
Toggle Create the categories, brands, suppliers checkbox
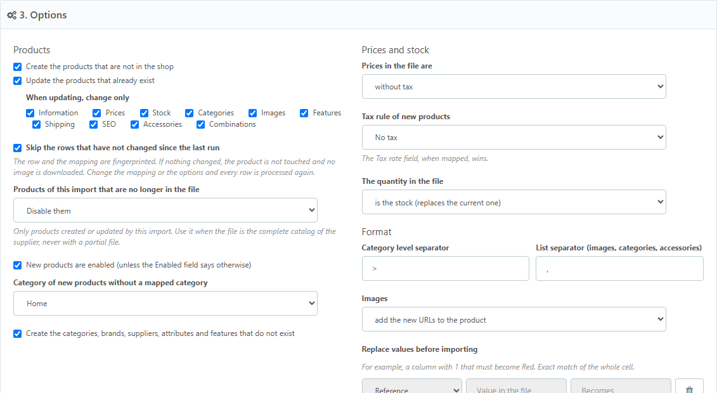17,333
